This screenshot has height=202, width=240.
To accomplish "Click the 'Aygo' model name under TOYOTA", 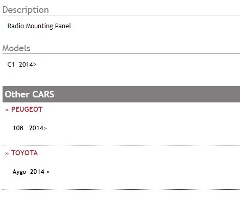I will click(19, 172).
